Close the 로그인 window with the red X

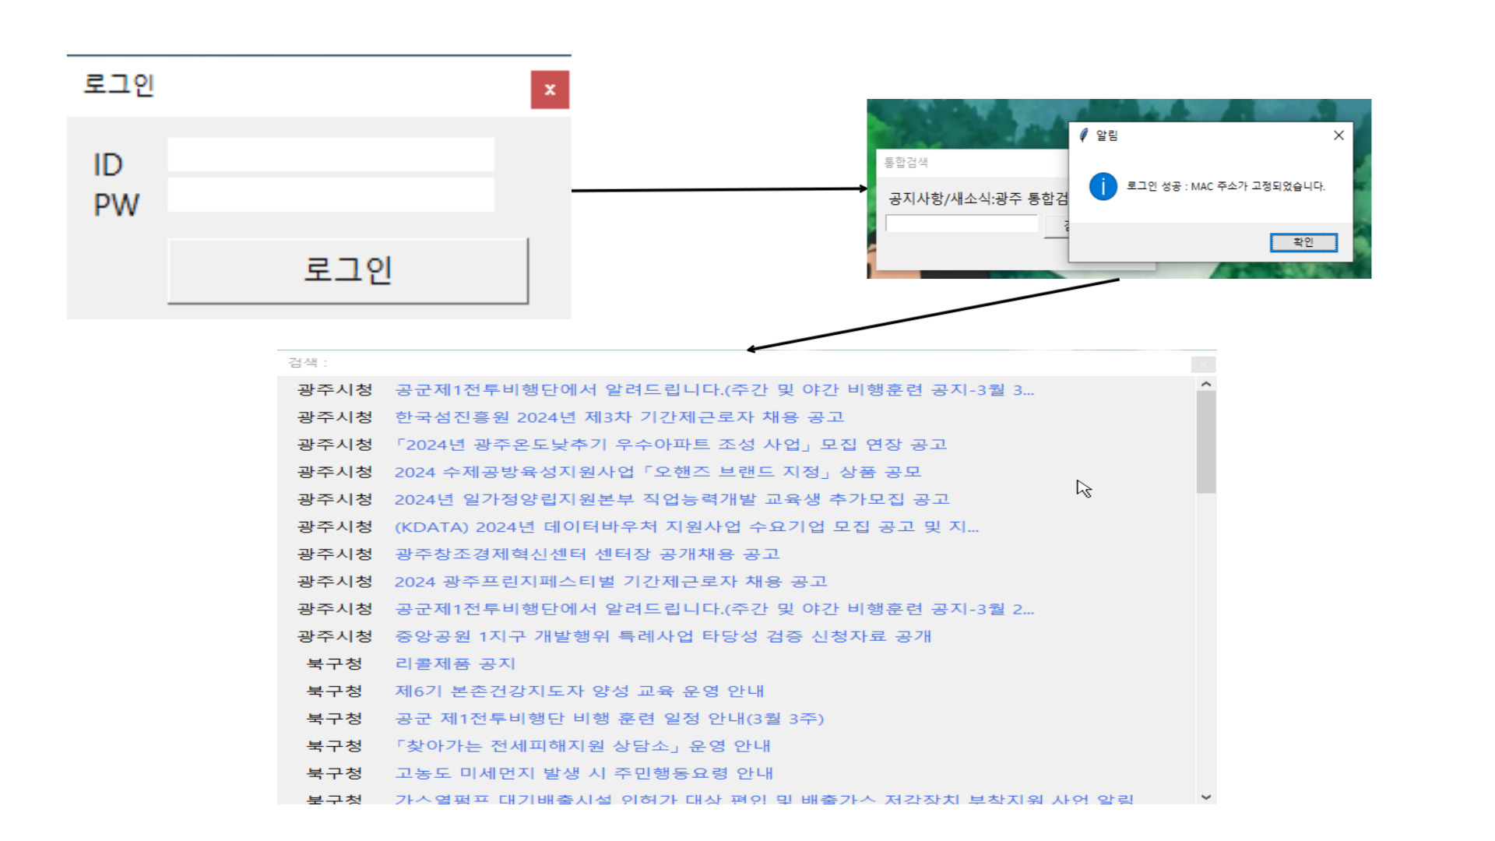tap(550, 89)
